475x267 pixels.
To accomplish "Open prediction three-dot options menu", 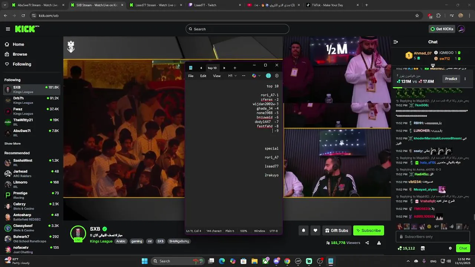I will pos(465,79).
